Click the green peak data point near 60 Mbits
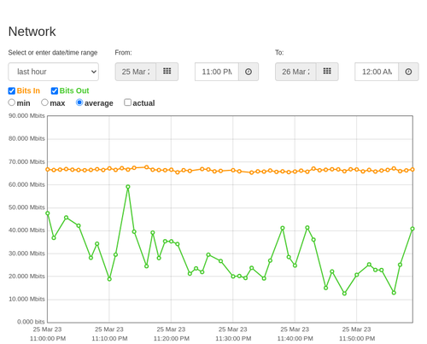 [128, 187]
